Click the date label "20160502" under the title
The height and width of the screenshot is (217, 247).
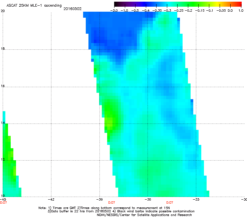72,9
